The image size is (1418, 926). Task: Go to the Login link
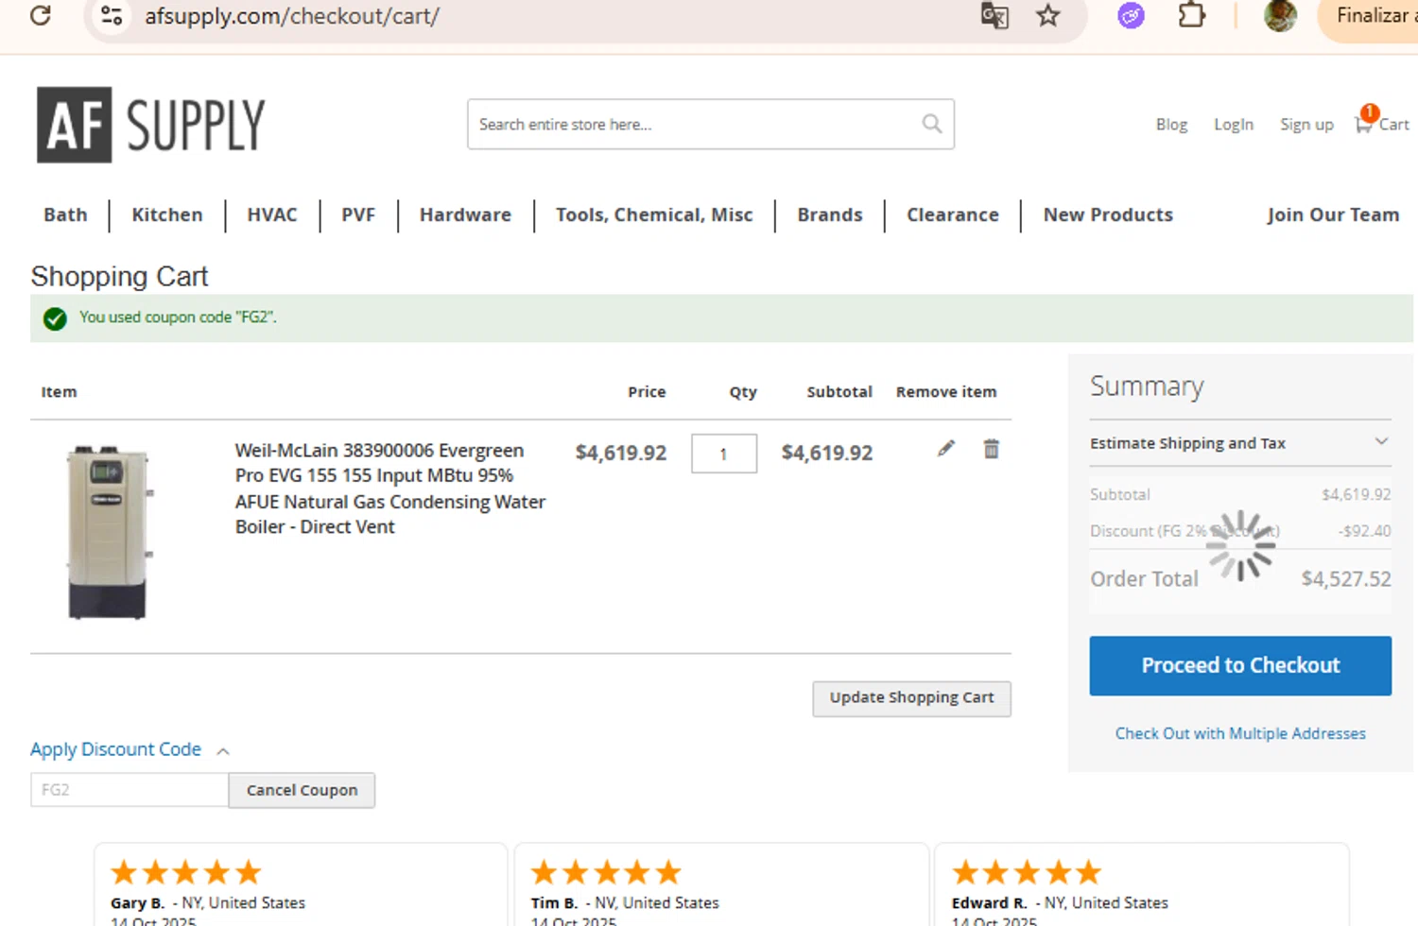click(1234, 125)
